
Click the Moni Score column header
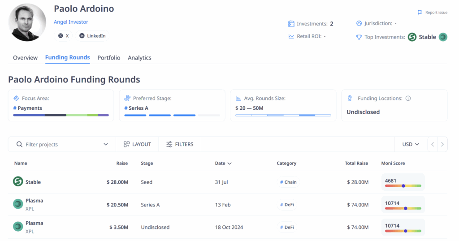393,163
